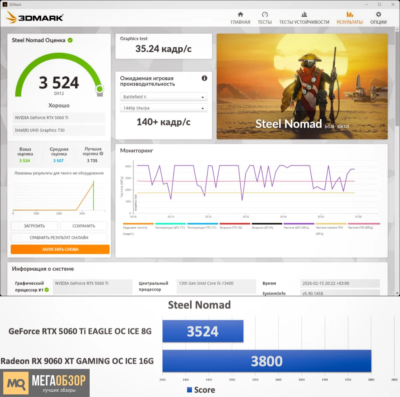The height and width of the screenshot is (397, 400).
Task: Click info icon beside best score
Action: [x=101, y=154]
